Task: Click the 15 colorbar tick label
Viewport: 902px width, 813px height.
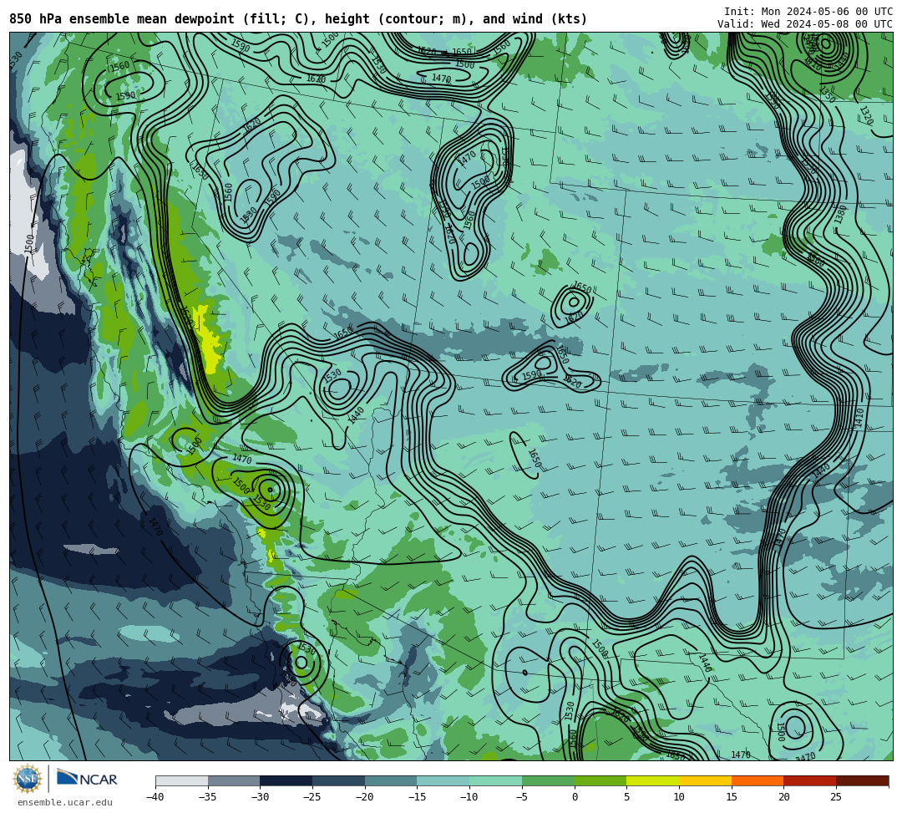Action: click(731, 797)
